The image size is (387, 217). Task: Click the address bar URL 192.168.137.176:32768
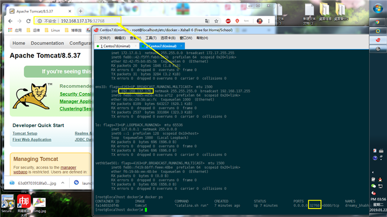[83, 21]
